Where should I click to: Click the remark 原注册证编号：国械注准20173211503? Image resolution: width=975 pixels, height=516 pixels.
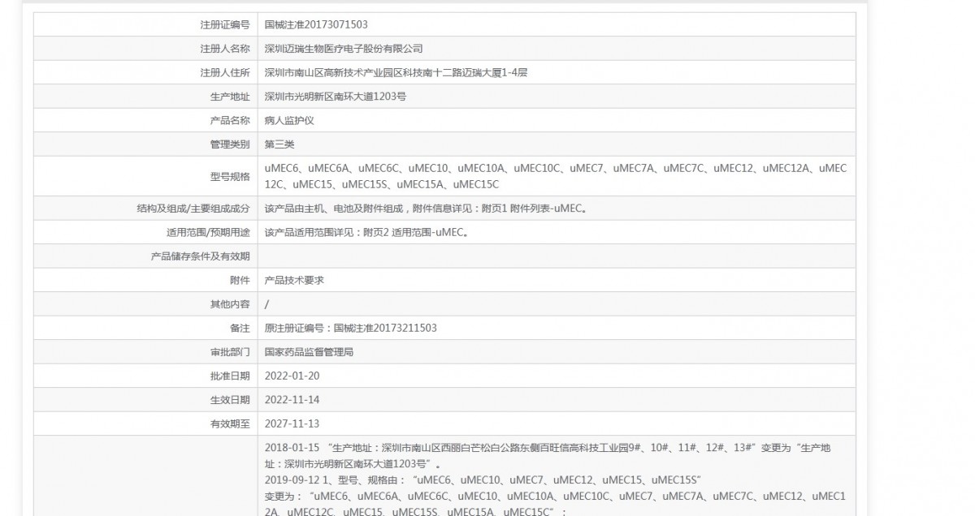[351, 328]
